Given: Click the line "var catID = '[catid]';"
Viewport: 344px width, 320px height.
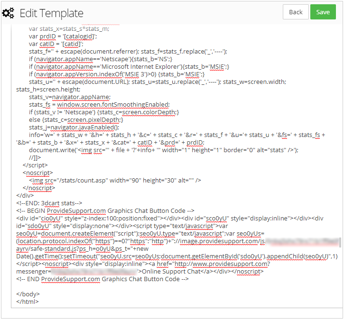Looking at the screenshot, I should [56, 44].
